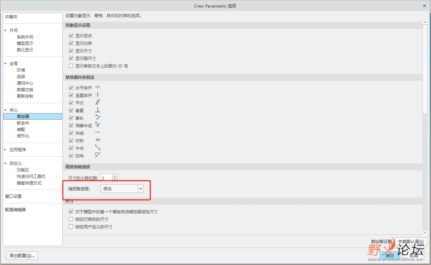Enable 锁定已修改的尺寸 checkbox
Image resolution: width=431 pixels, height=265 pixels.
[x=71, y=219]
